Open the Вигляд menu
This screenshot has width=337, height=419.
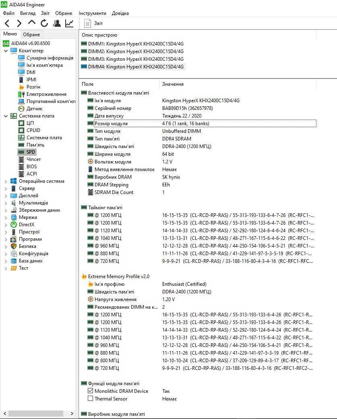27,13
